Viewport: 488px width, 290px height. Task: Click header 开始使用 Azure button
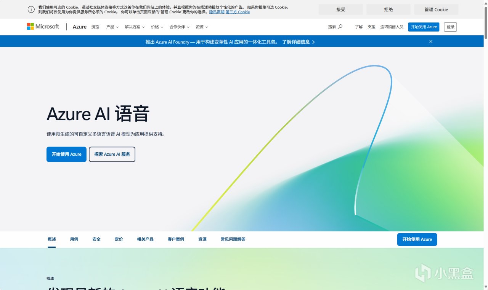pyautogui.click(x=424, y=27)
